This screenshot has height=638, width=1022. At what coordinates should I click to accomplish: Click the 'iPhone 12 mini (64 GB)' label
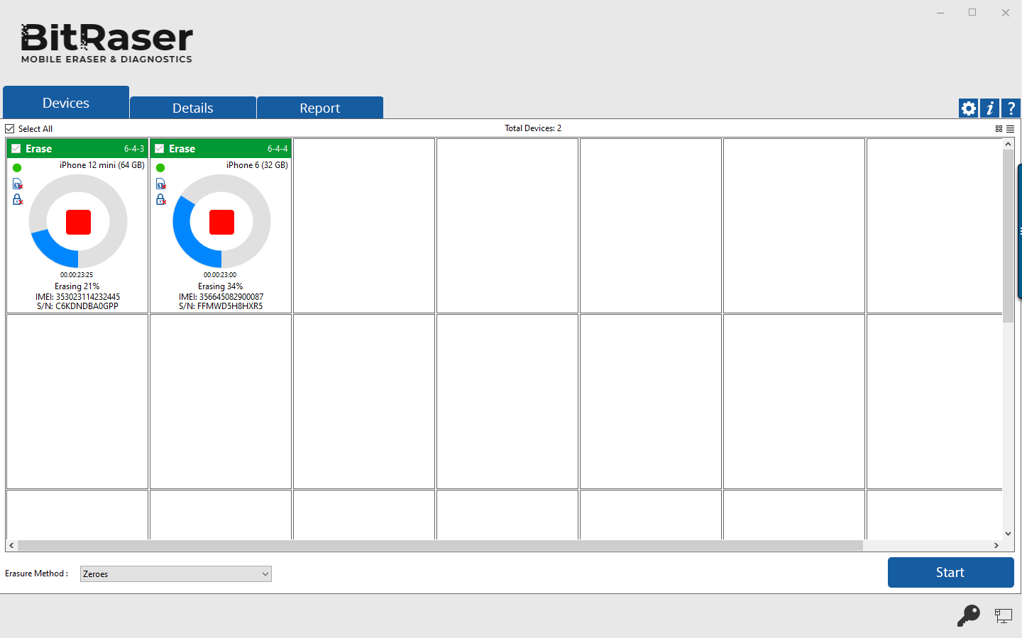coord(102,165)
